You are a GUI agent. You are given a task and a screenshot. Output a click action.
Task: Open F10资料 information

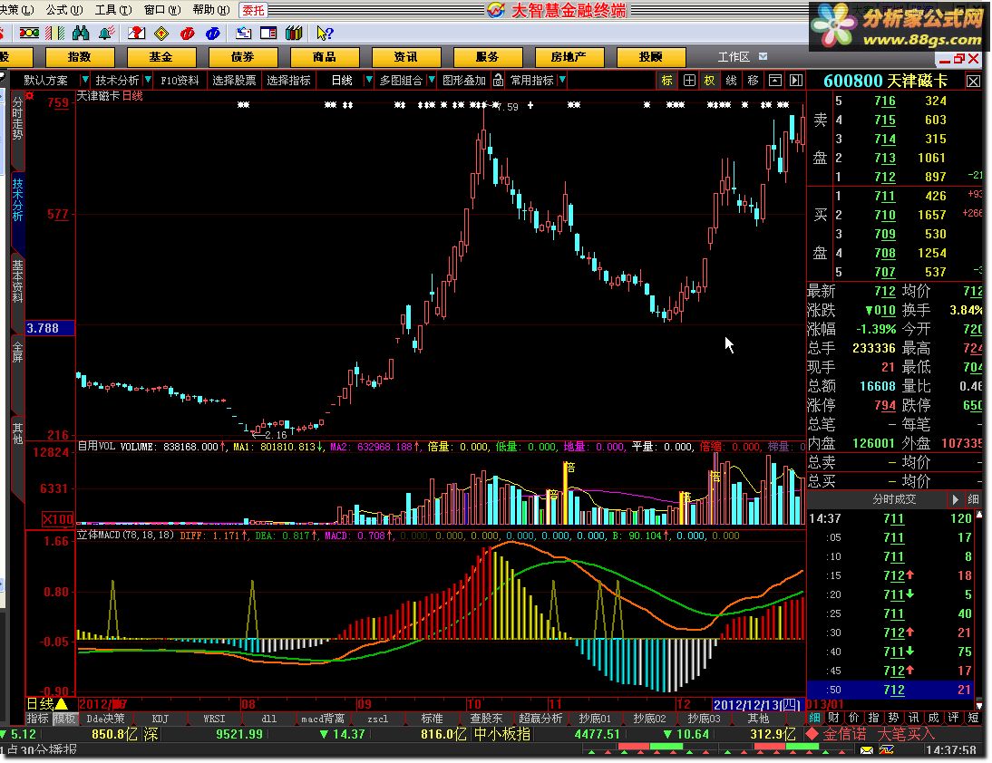pyautogui.click(x=180, y=81)
